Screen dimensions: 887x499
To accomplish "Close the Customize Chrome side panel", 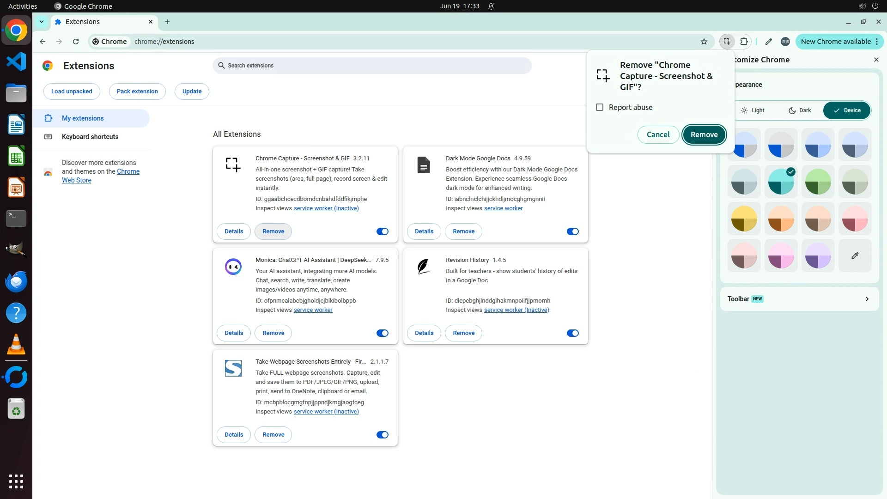I will click(876, 60).
